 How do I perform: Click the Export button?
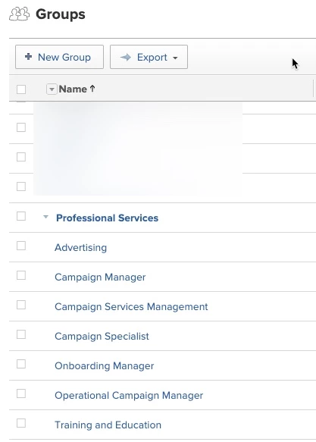pos(149,57)
